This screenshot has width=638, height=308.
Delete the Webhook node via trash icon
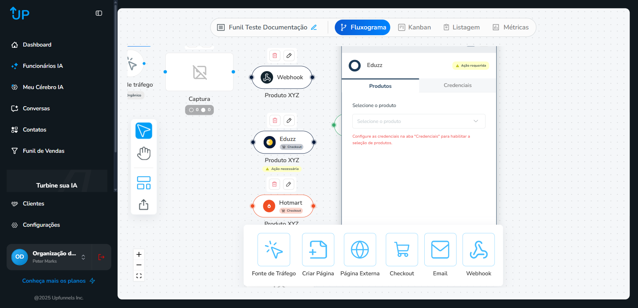[x=275, y=56]
